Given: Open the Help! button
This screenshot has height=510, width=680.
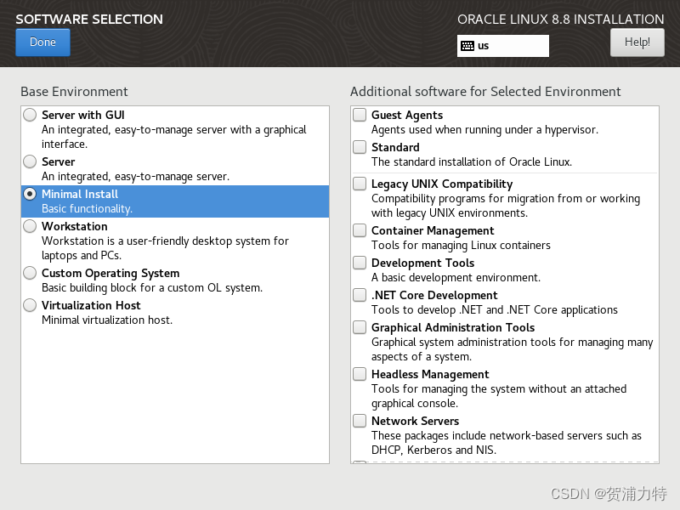Looking at the screenshot, I should point(637,42).
